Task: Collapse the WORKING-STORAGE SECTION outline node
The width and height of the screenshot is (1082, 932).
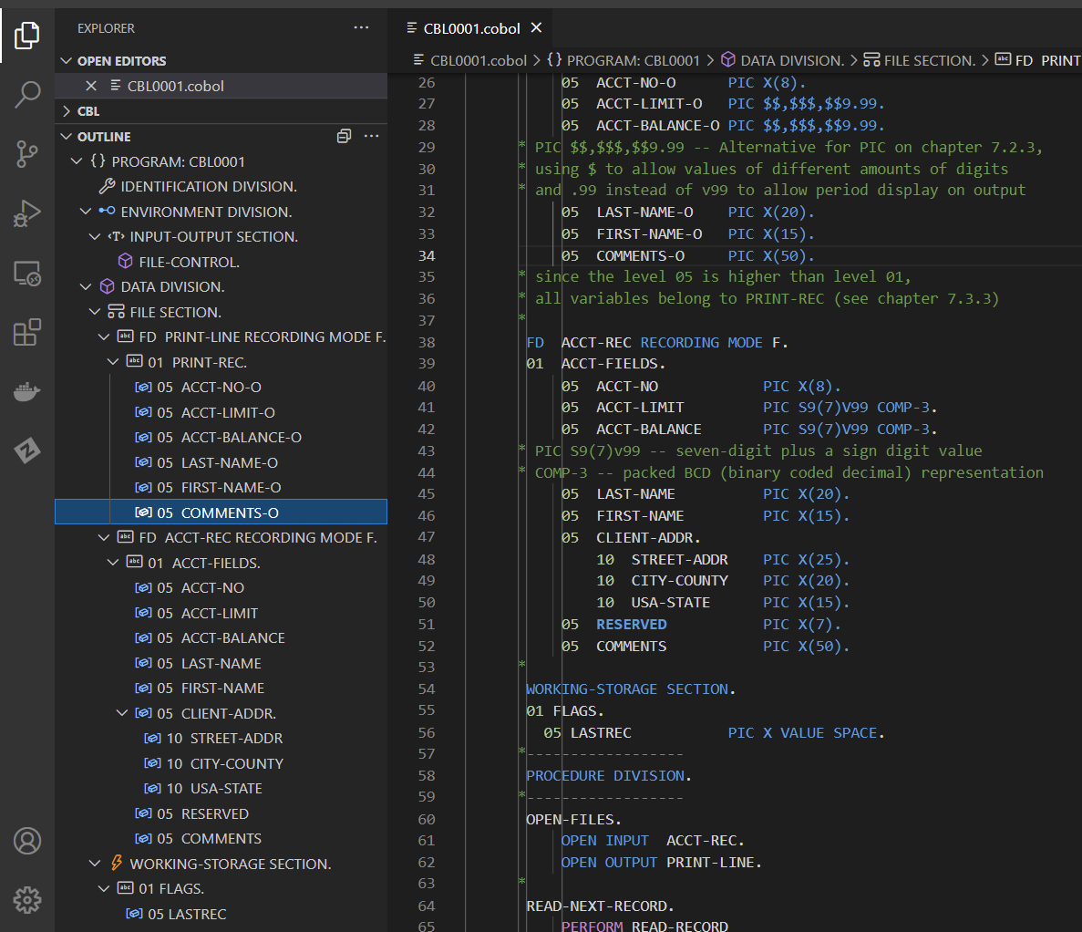Action: (95, 864)
